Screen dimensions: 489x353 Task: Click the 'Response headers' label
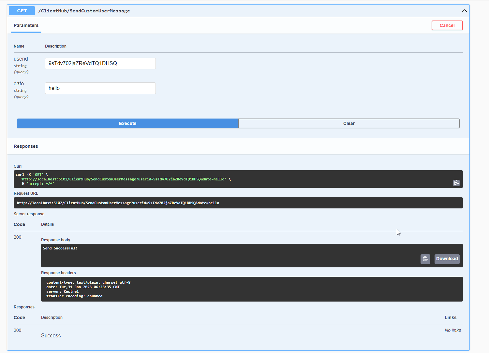[58, 273]
